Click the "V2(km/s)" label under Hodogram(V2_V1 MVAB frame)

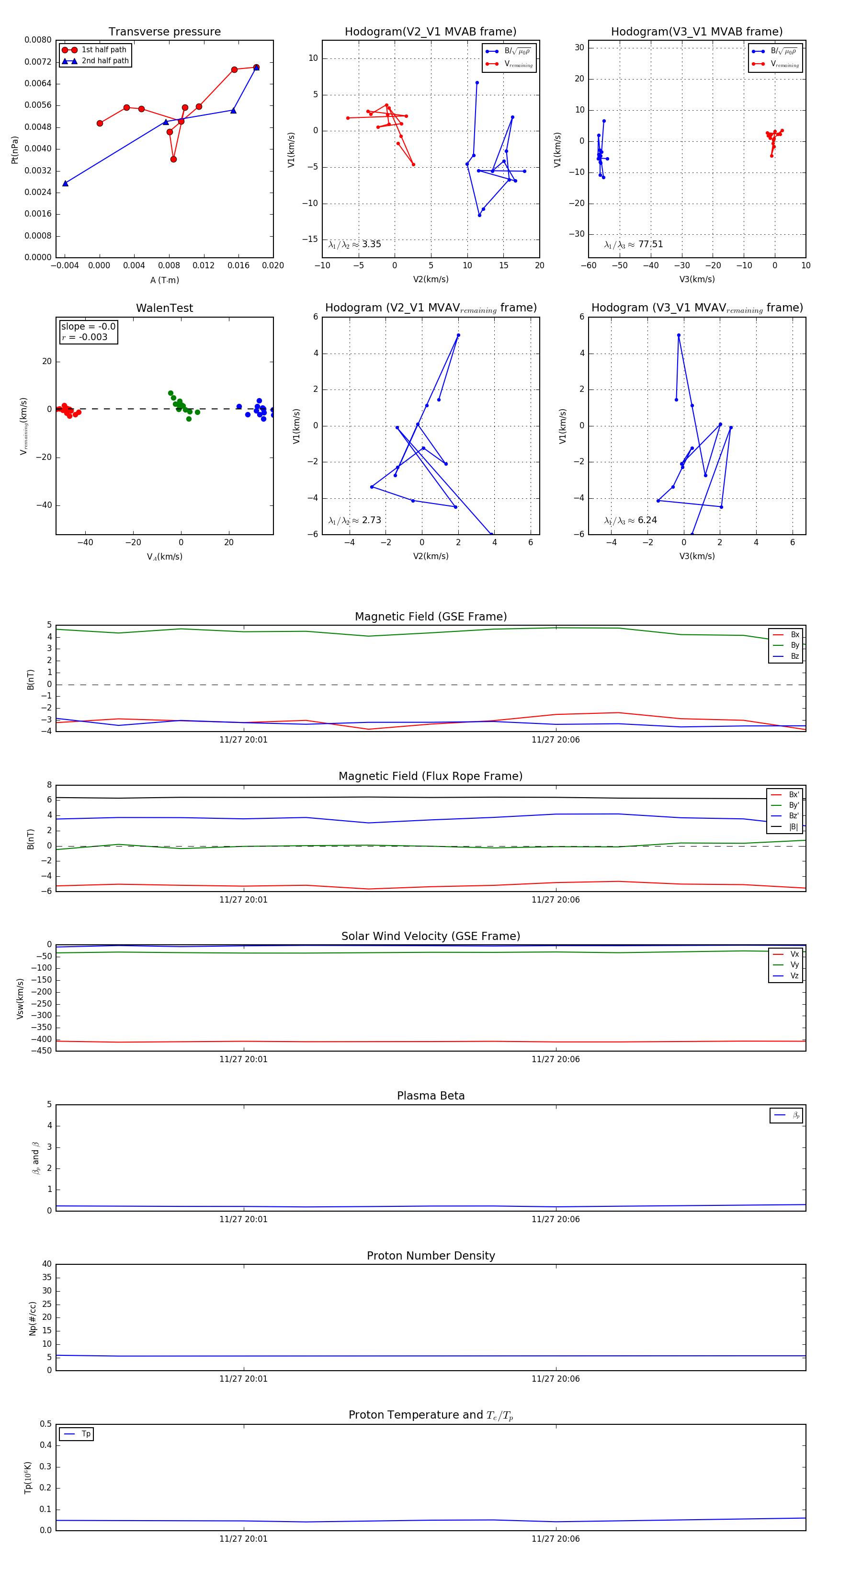(431, 279)
